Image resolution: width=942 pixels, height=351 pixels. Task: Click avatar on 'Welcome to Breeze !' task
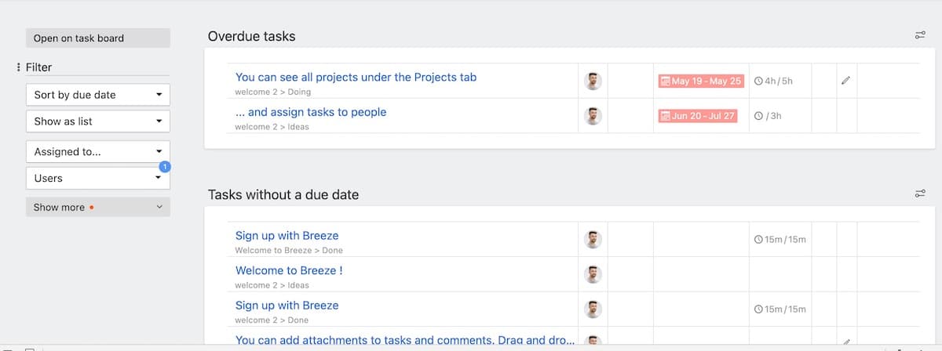click(x=593, y=274)
